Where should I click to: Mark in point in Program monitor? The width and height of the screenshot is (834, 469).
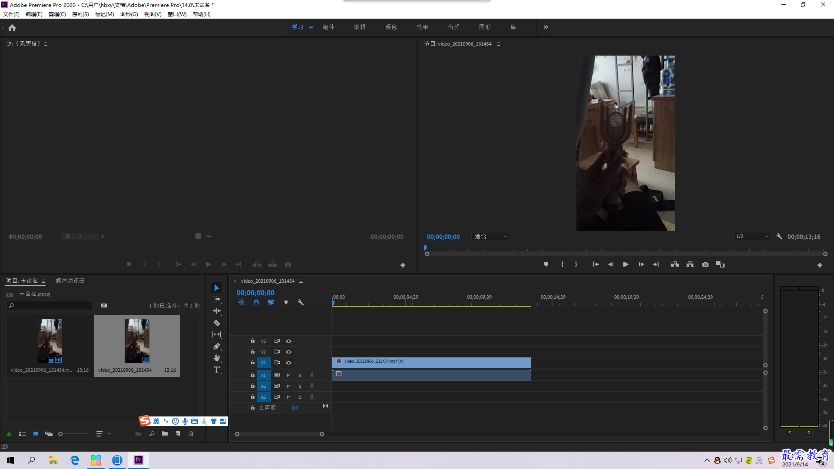pos(562,264)
